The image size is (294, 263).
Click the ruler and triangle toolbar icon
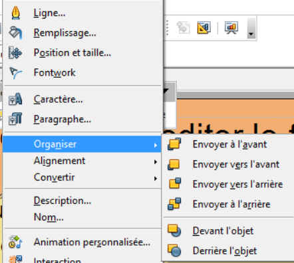pos(204,27)
